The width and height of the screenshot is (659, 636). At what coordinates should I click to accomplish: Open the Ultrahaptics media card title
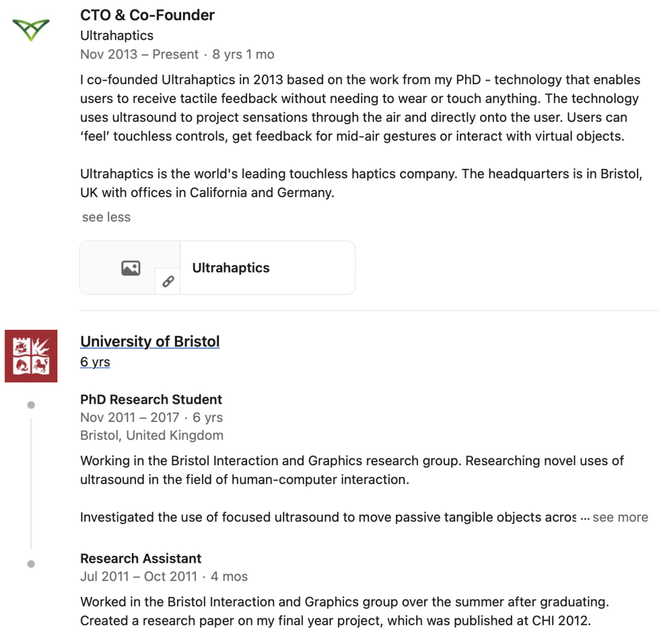(231, 268)
